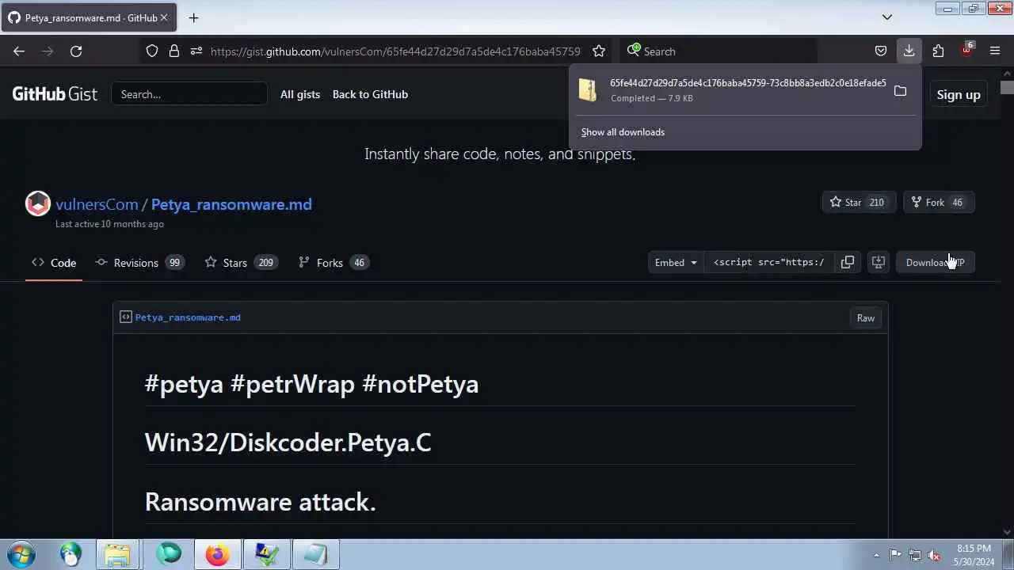Screen dimensions: 1014x570
Task: Open Internet Explorer from the taskbar
Action: 71,554
